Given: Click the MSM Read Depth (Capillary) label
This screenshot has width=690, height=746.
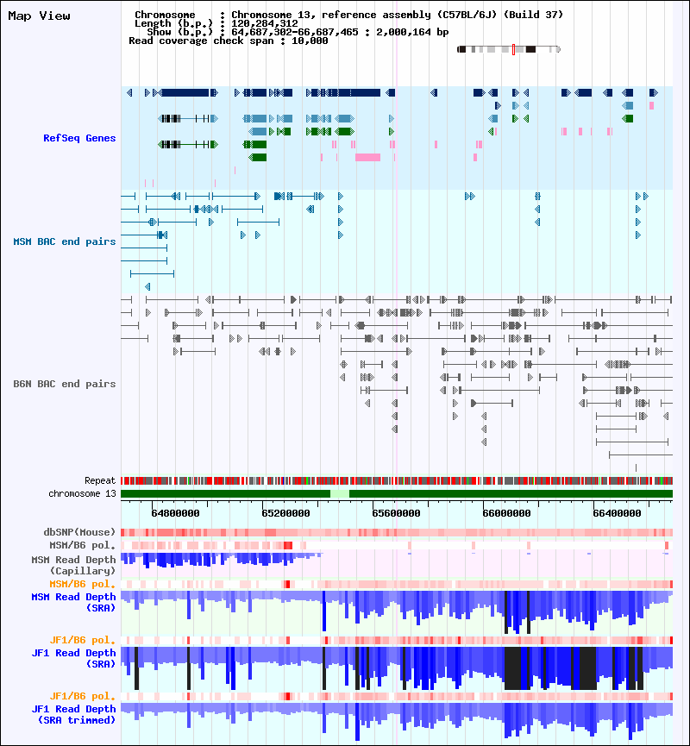Looking at the screenshot, I should coord(74,565).
